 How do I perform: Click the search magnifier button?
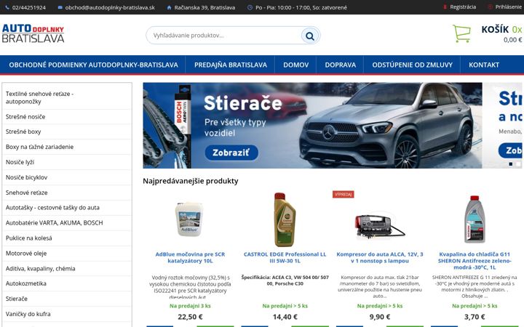(x=310, y=36)
